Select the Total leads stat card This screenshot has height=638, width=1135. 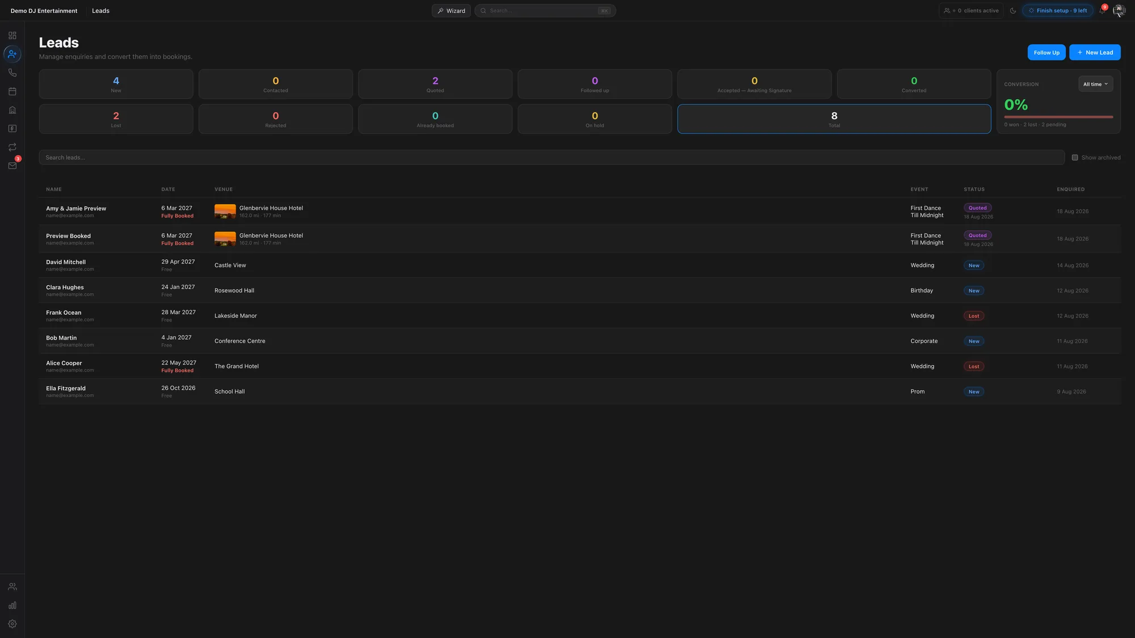[834, 119]
